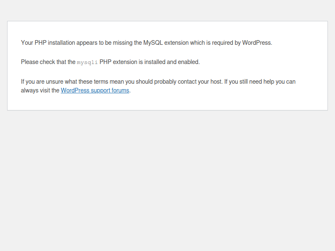This screenshot has width=335, height=251.
Task: Click the mysqli code text
Action: [87, 62]
